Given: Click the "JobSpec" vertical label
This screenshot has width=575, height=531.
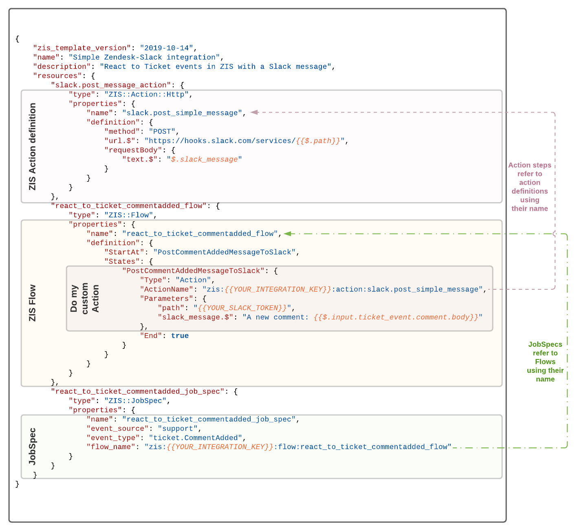Looking at the screenshot, I should tap(33, 446).
